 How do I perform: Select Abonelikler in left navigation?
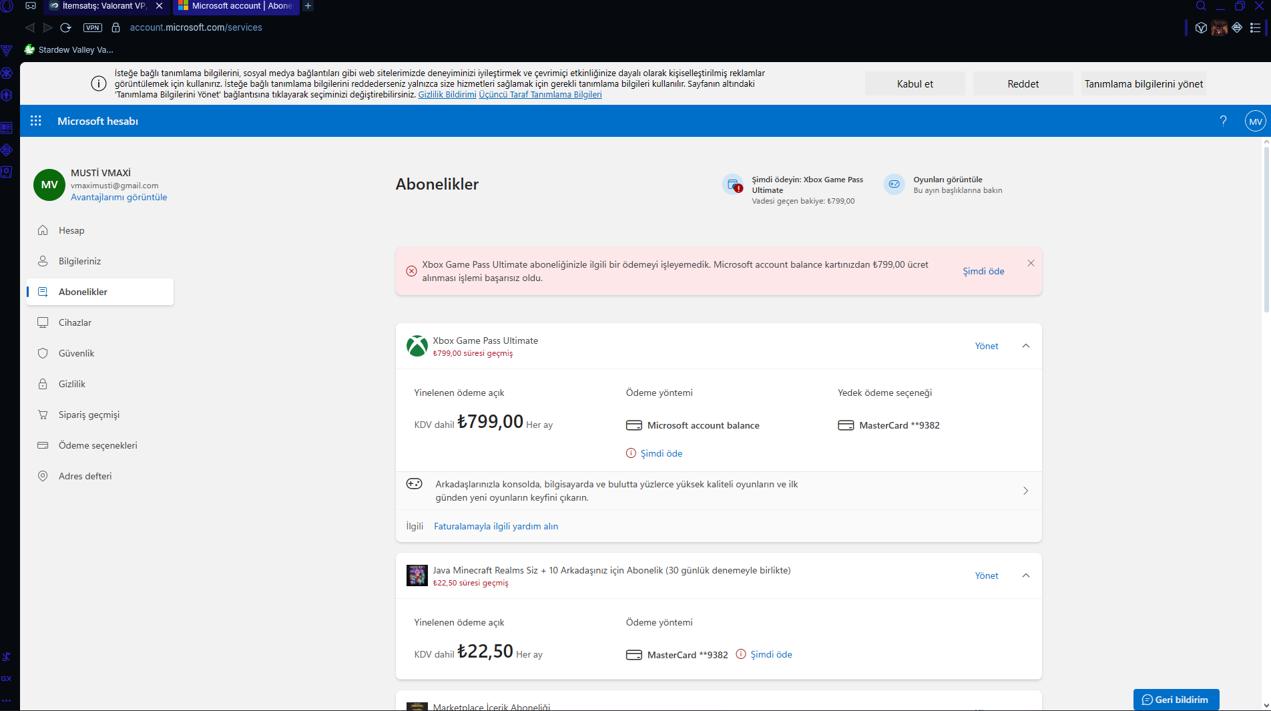click(100, 292)
